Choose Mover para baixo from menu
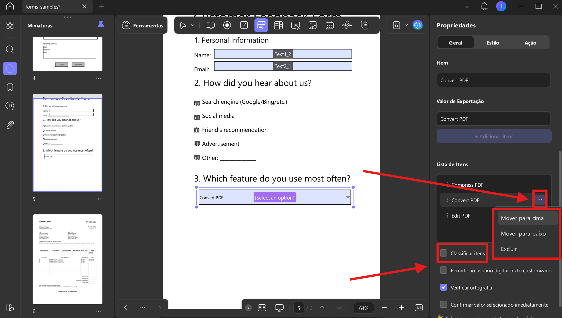Screen dimensions: 562x318 (523, 234)
